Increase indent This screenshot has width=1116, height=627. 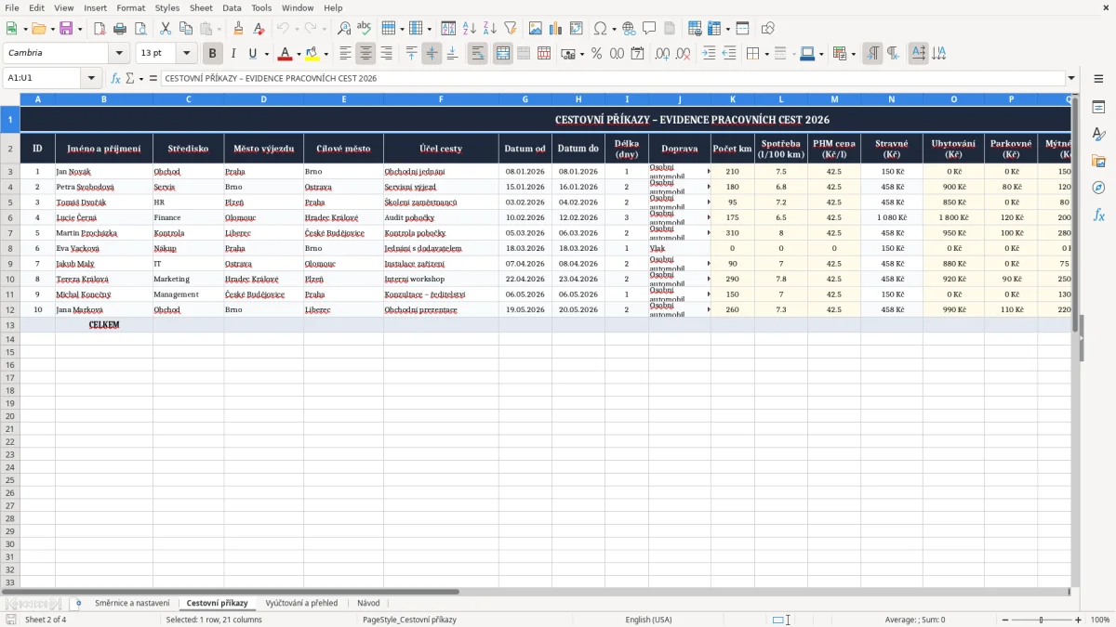coord(709,54)
